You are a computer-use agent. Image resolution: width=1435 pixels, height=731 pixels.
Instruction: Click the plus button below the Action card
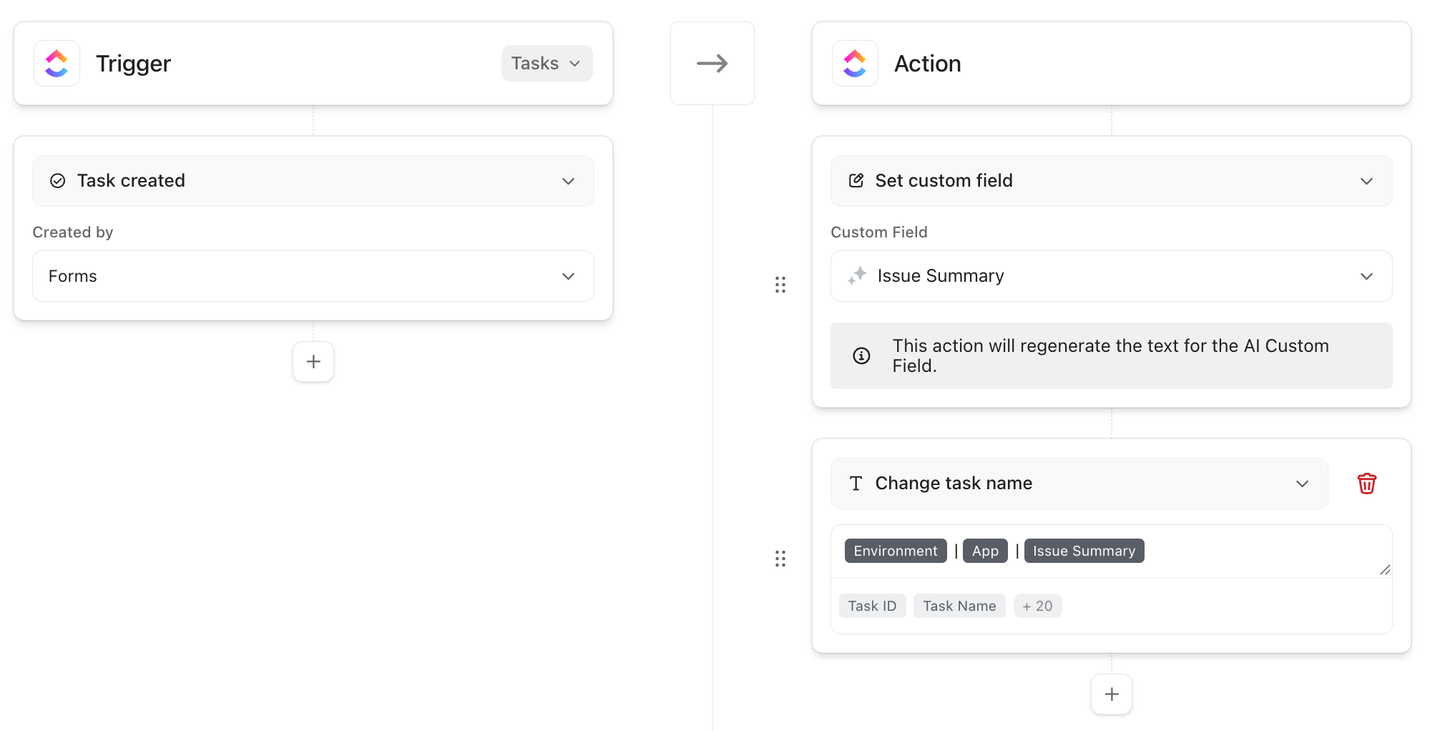[1111, 694]
